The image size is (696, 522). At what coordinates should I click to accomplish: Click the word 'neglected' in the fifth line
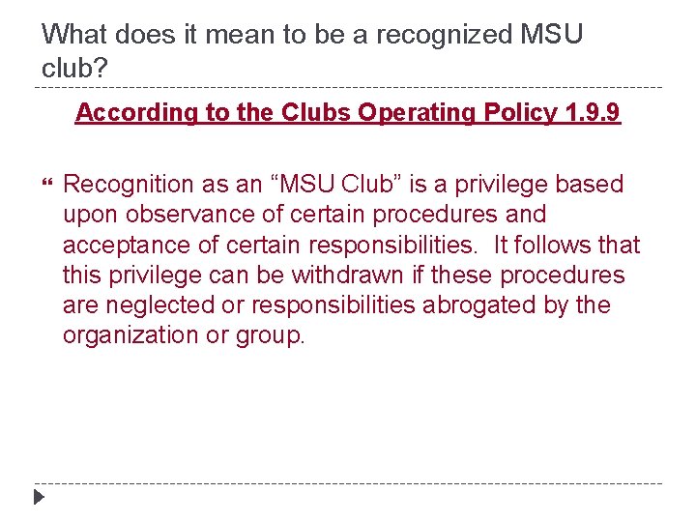pos(160,305)
